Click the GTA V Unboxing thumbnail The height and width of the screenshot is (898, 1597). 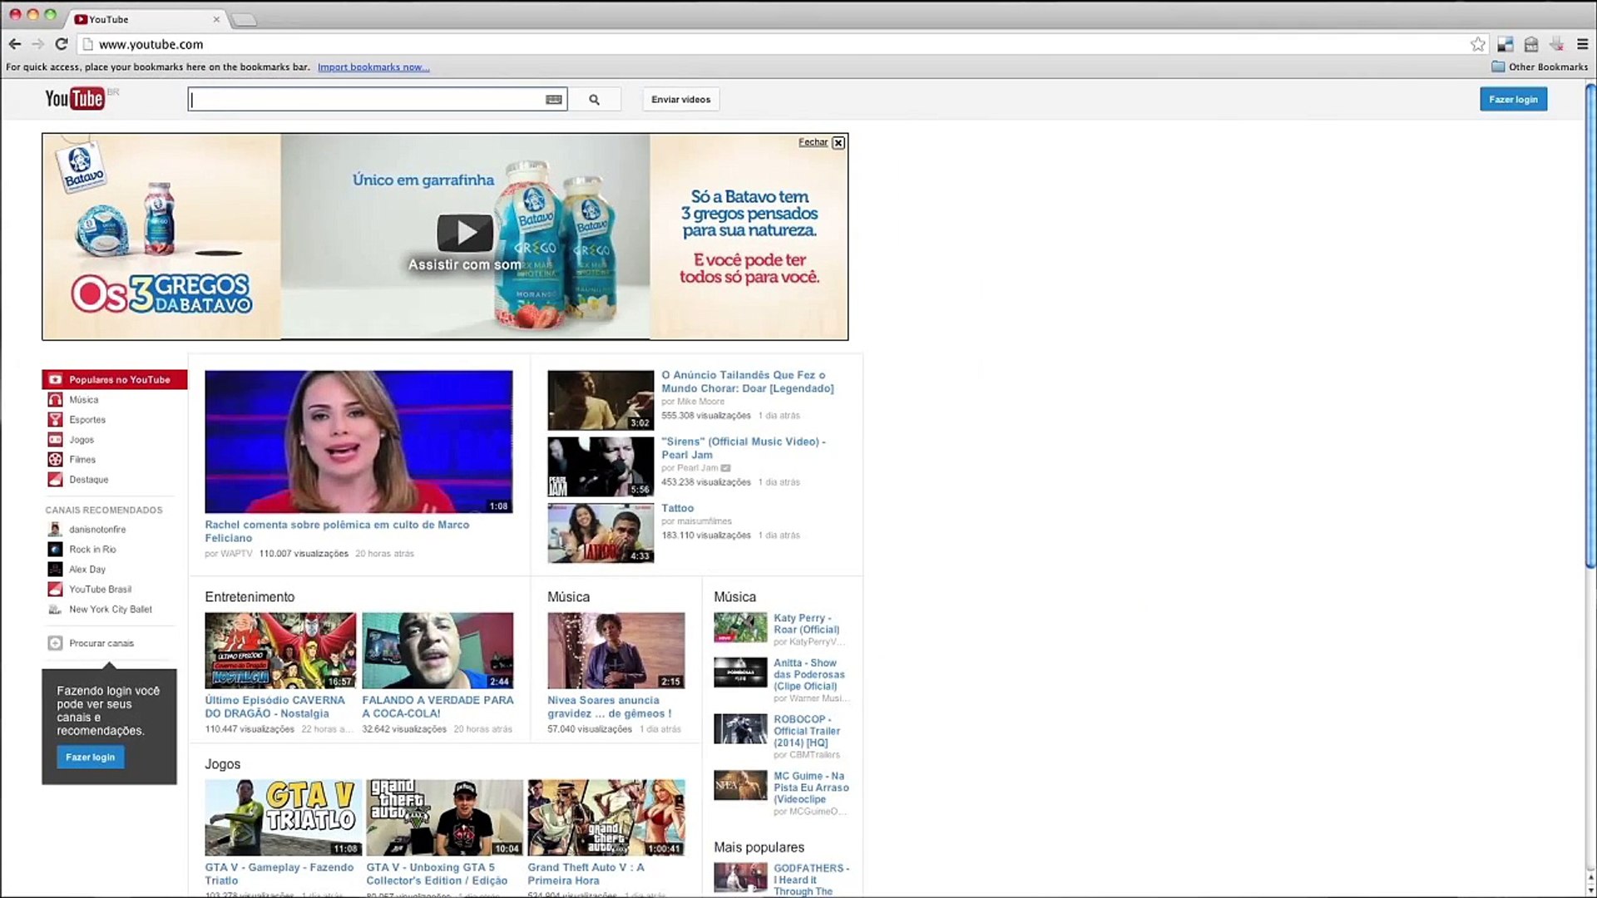[x=444, y=817]
